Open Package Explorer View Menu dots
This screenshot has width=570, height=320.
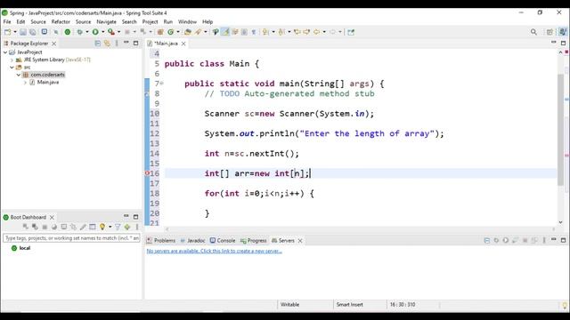(117, 44)
